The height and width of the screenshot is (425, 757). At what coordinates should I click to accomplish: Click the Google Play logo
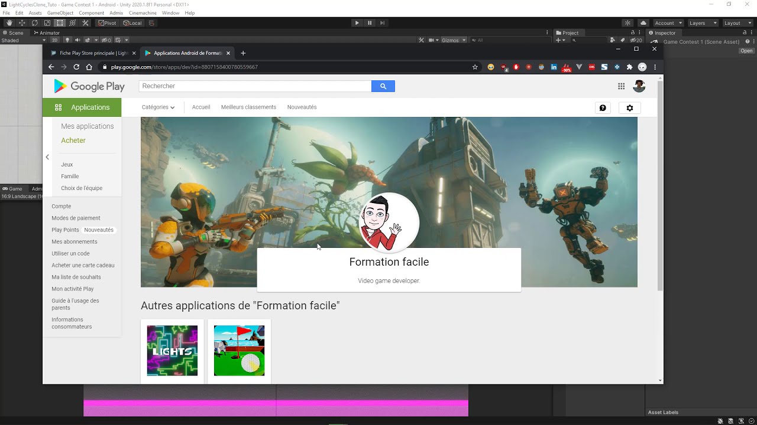click(89, 86)
